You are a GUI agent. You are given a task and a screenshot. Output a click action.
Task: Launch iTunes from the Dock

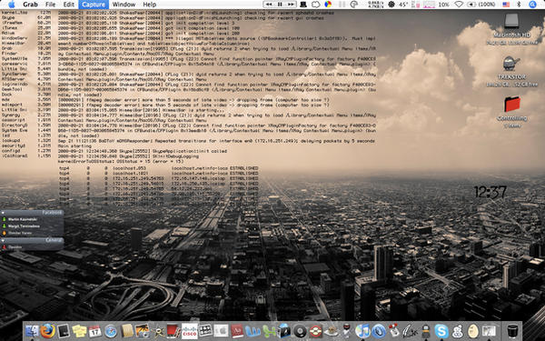[362, 331]
